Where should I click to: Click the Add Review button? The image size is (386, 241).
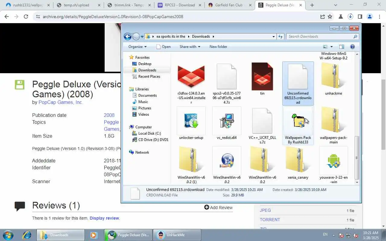pos(218,208)
